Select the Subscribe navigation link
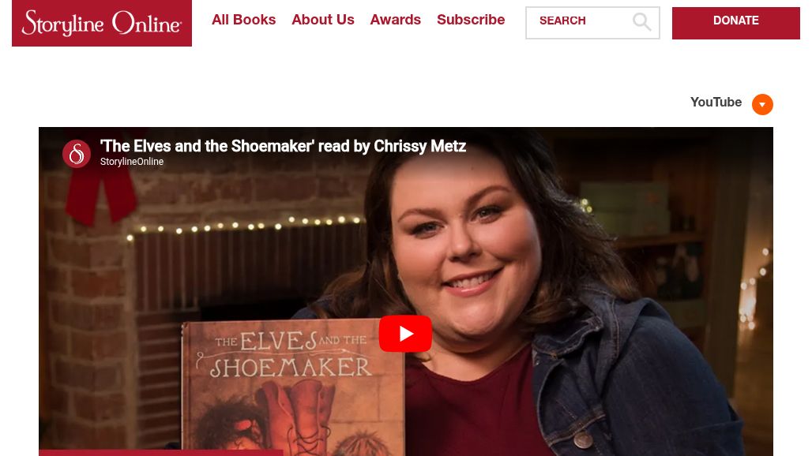This screenshot has width=812, height=456. click(x=471, y=20)
